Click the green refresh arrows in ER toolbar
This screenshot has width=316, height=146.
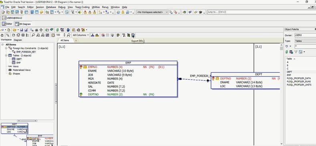click(x=57, y=30)
